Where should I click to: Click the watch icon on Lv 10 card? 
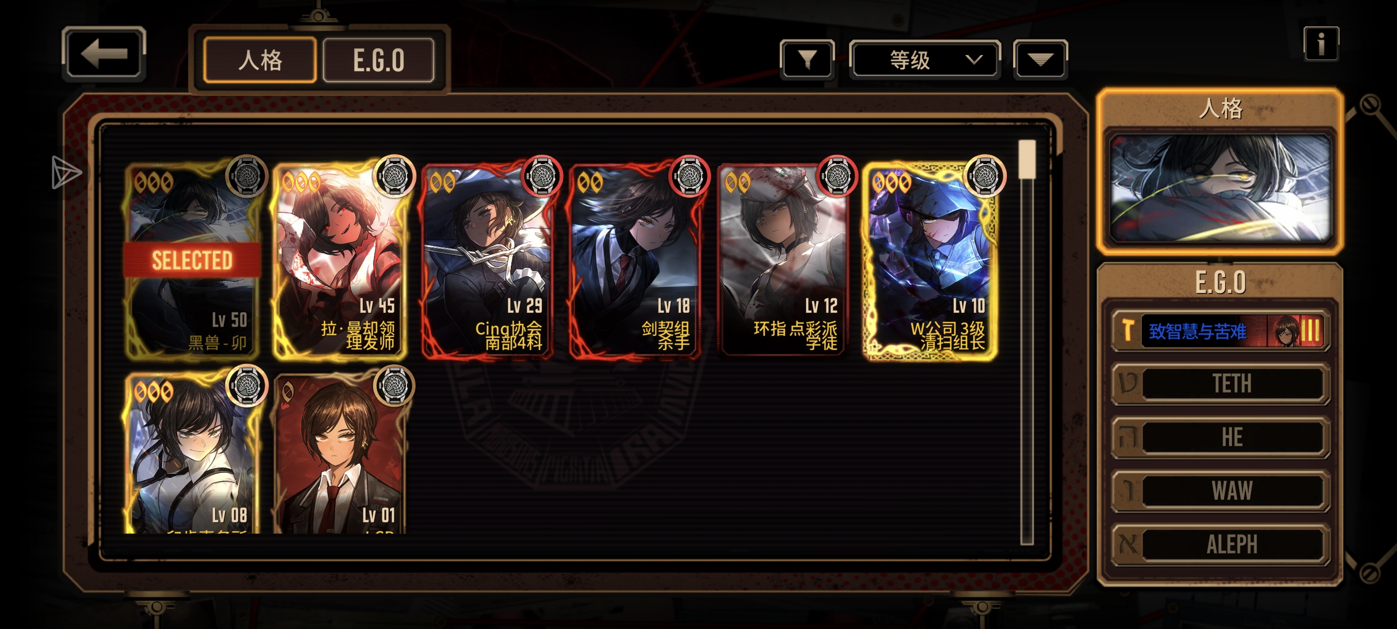pyautogui.click(x=985, y=175)
